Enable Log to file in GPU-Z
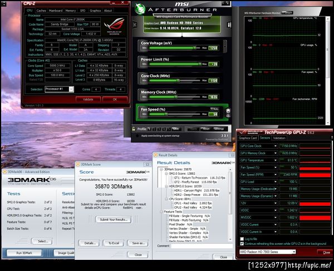 click(242, 239)
